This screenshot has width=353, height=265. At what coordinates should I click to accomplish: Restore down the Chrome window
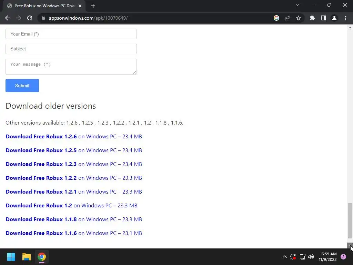click(x=329, y=5)
